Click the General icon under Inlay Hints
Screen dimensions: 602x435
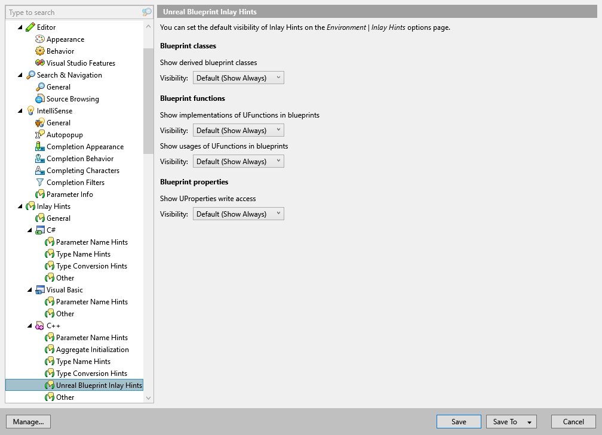[39, 218]
